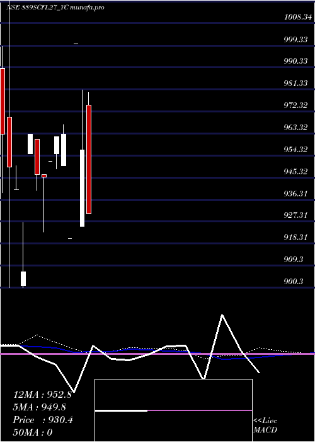Select the 981.33 price axis label
This screenshot has width=315, height=442.
295,83
